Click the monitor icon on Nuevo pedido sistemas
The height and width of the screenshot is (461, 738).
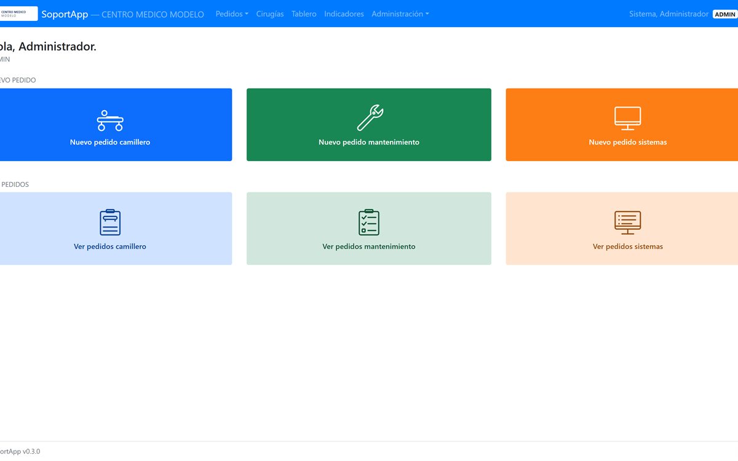coord(627,118)
